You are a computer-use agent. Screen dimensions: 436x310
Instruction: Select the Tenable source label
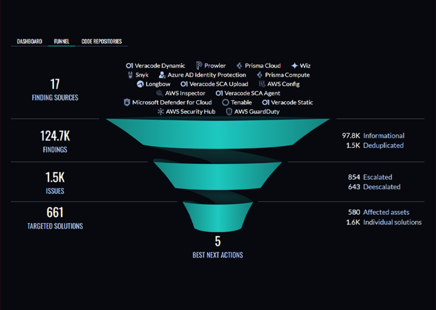[x=241, y=102]
